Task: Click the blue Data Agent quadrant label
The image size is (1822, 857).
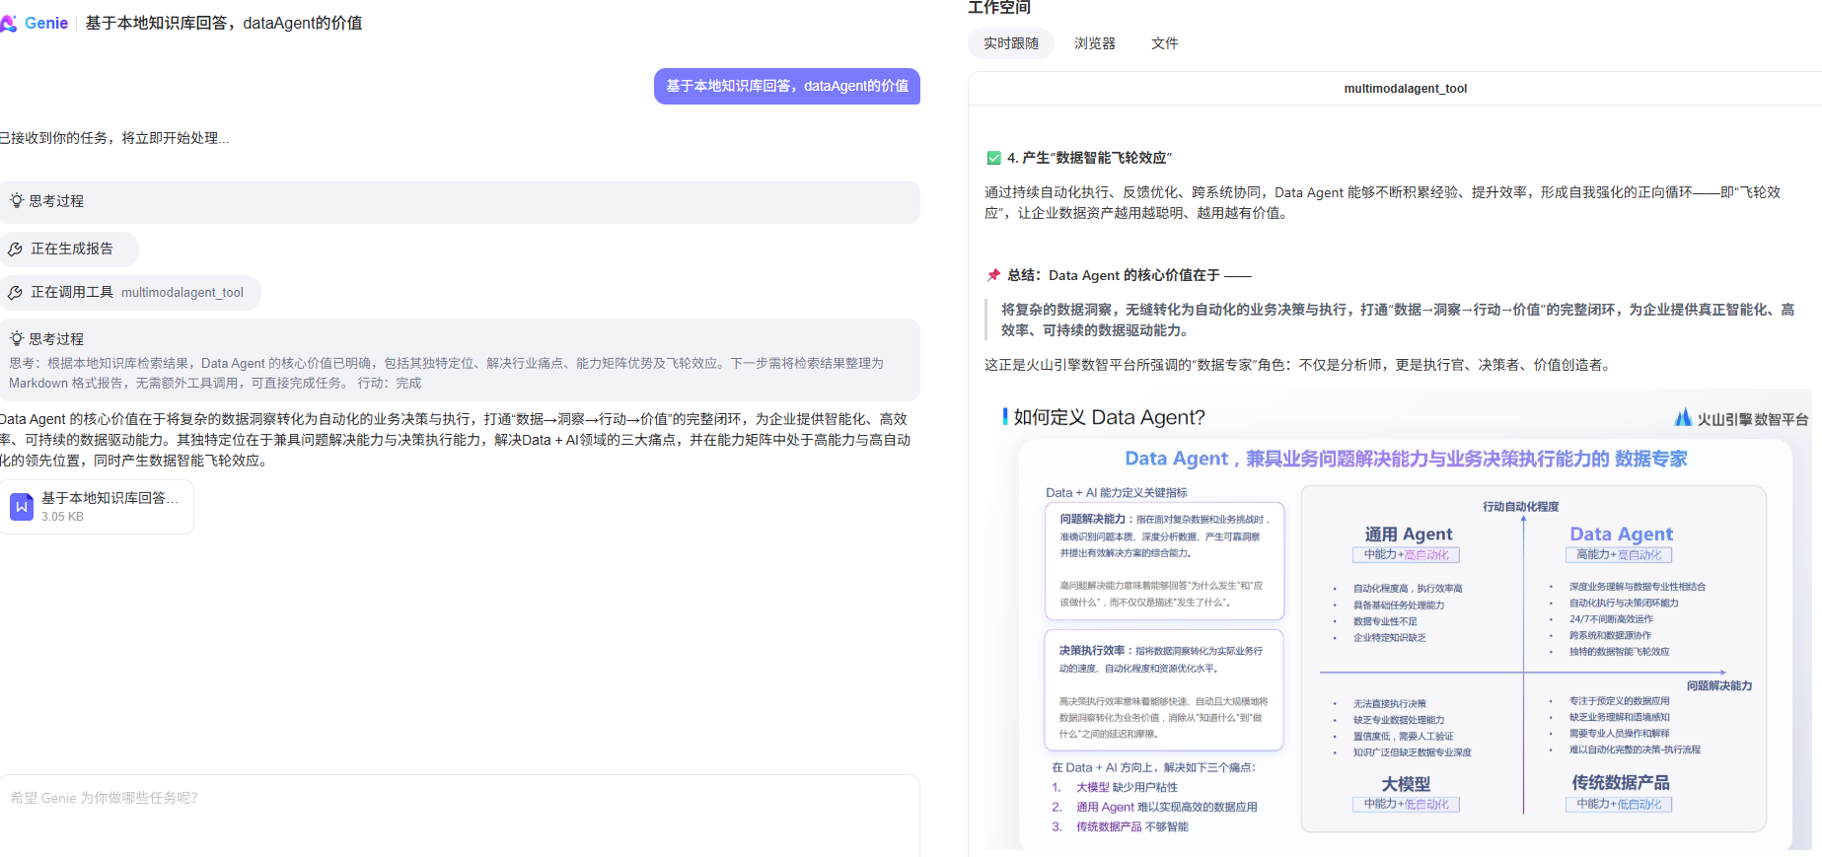Action: point(1621,535)
